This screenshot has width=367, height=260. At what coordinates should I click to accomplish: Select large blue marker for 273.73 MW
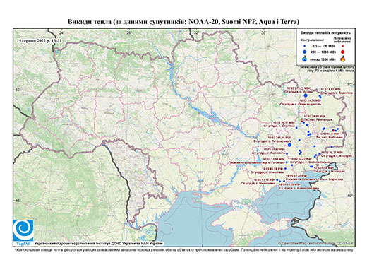[x=306, y=95]
